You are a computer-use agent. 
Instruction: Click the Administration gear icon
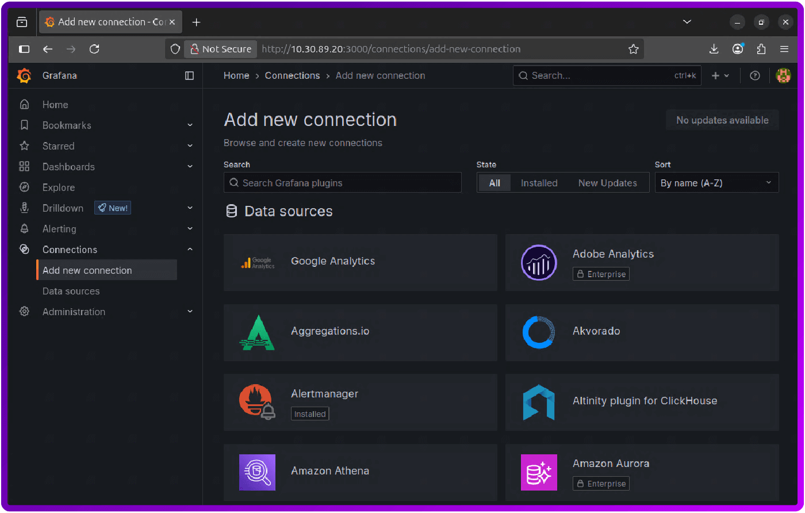(x=24, y=311)
